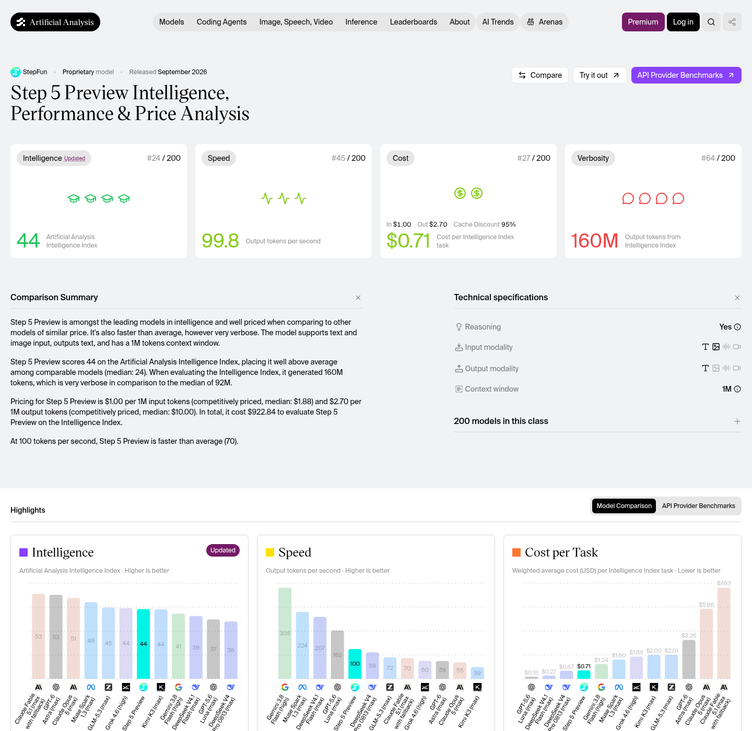The image size is (752, 731).
Task: Click the StepFun logo icon
Action: pos(16,72)
